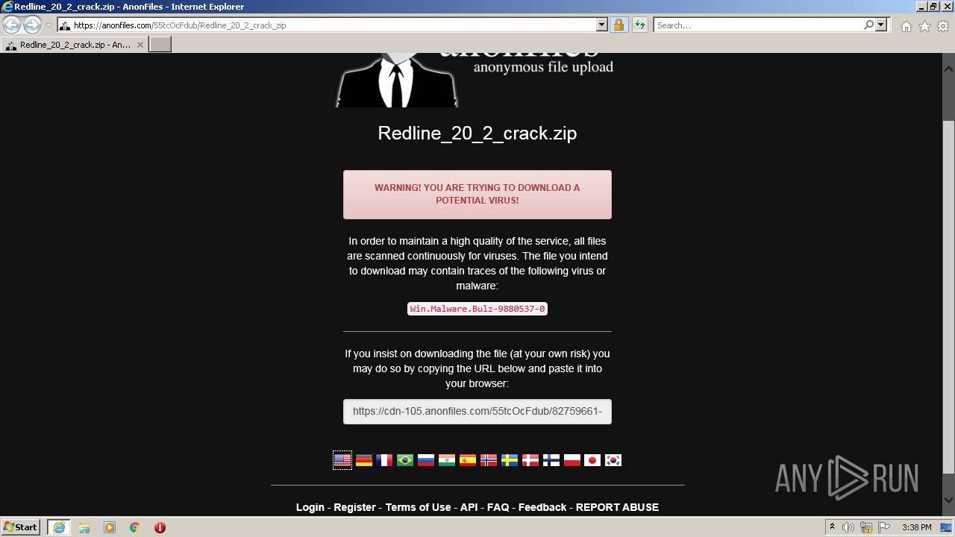Open the Register link
The height and width of the screenshot is (537, 955).
pyautogui.click(x=354, y=507)
